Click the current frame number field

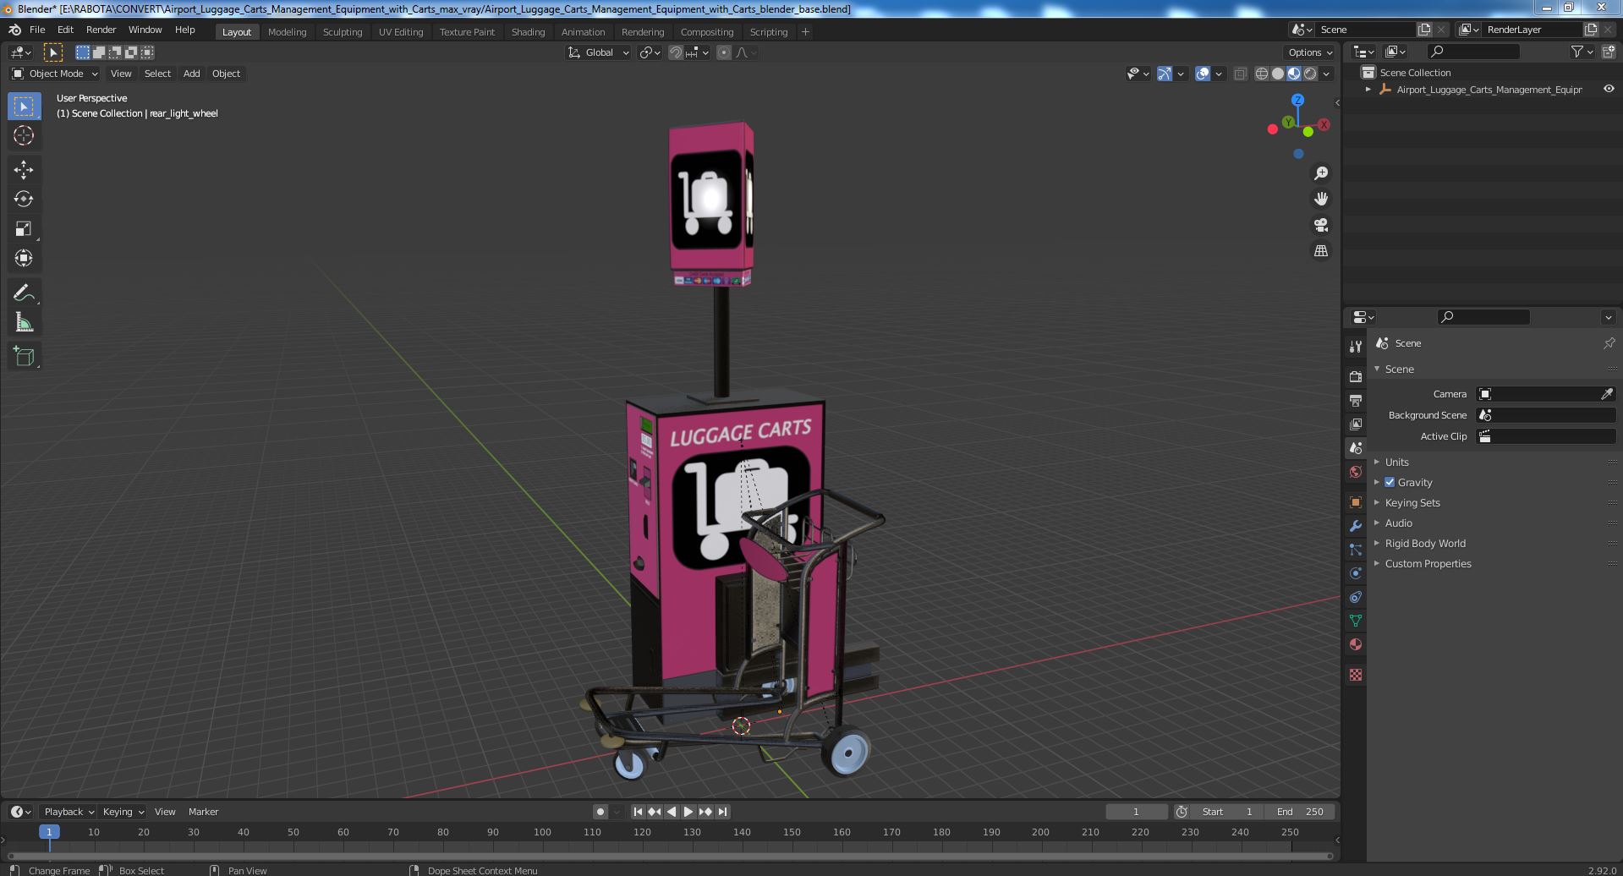[x=1136, y=812]
